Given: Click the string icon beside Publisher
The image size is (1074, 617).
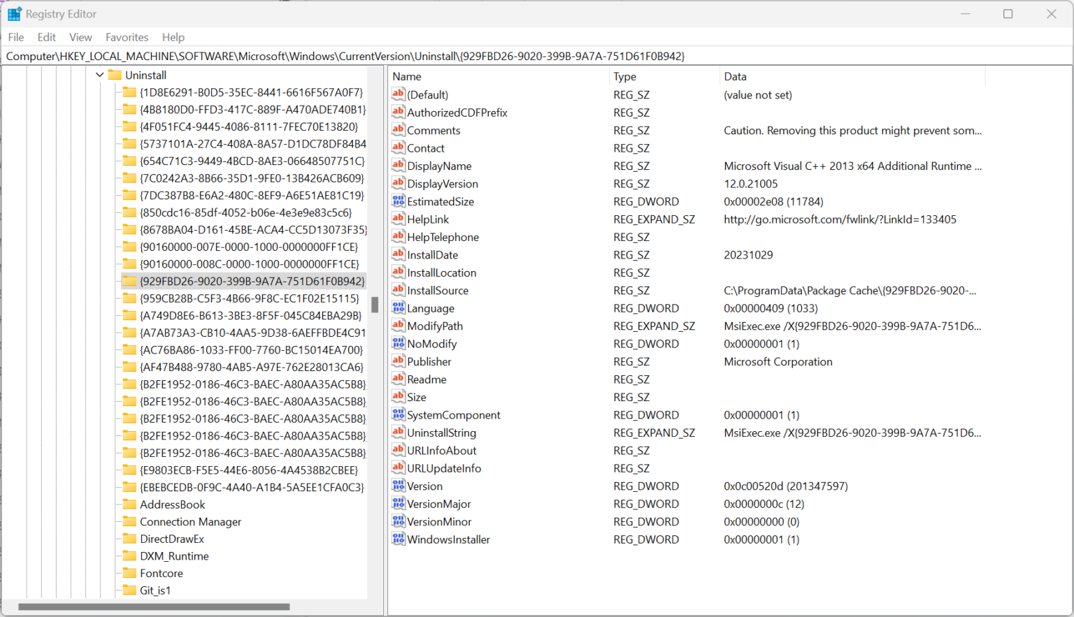Looking at the screenshot, I should coord(399,361).
